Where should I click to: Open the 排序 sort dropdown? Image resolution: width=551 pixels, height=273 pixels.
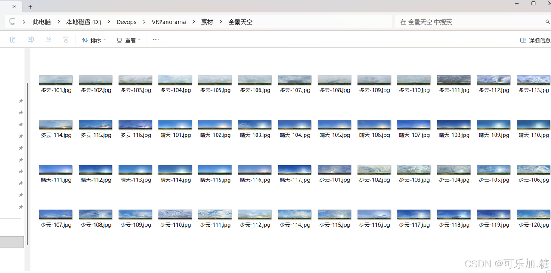click(x=94, y=40)
